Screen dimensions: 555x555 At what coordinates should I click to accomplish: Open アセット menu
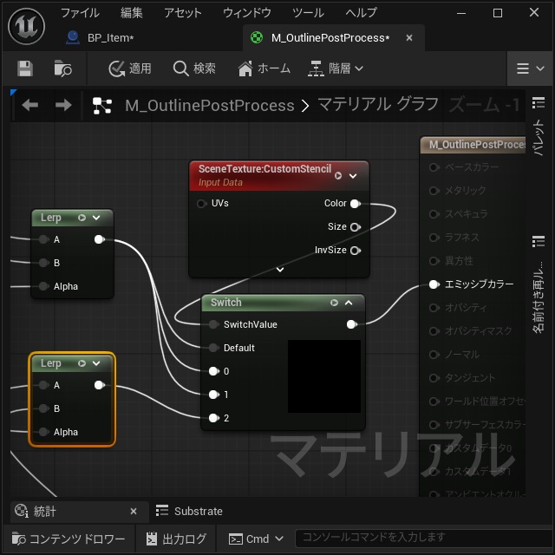[x=183, y=13]
